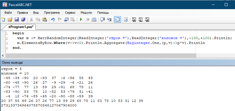This screenshot has height=111, width=235.
Task: Open the Программа menu
Action: [52, 13]
